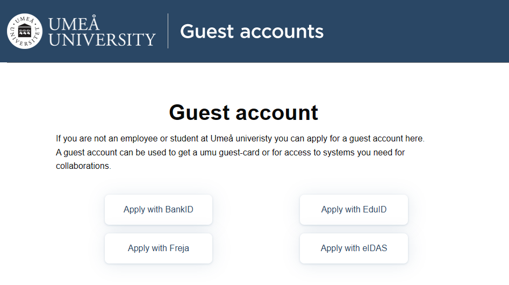
Task: Click the sentence starting "A guest account can be used"
Action: click(x=230, y=153)
